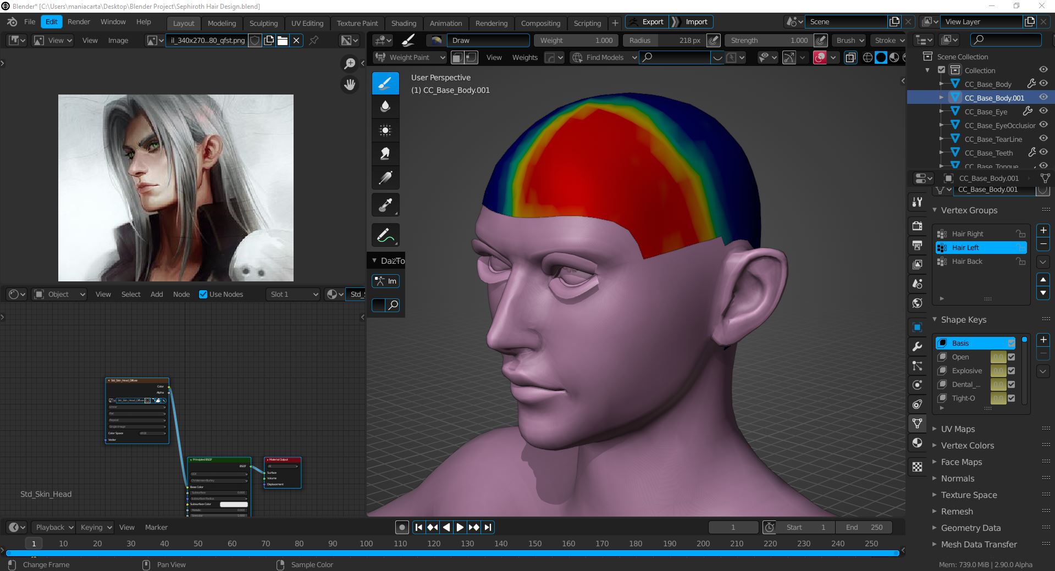The image size is (1055, 571).
Task: Move vertex group up in list
Action: [x=1043, y=280]
